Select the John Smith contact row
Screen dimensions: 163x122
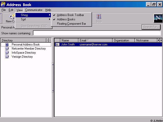108,44
